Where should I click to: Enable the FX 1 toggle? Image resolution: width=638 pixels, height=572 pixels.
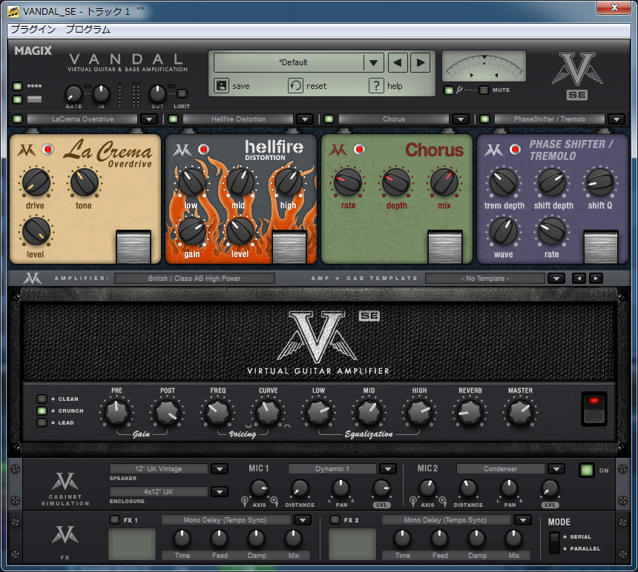click(x=115, y=520)
